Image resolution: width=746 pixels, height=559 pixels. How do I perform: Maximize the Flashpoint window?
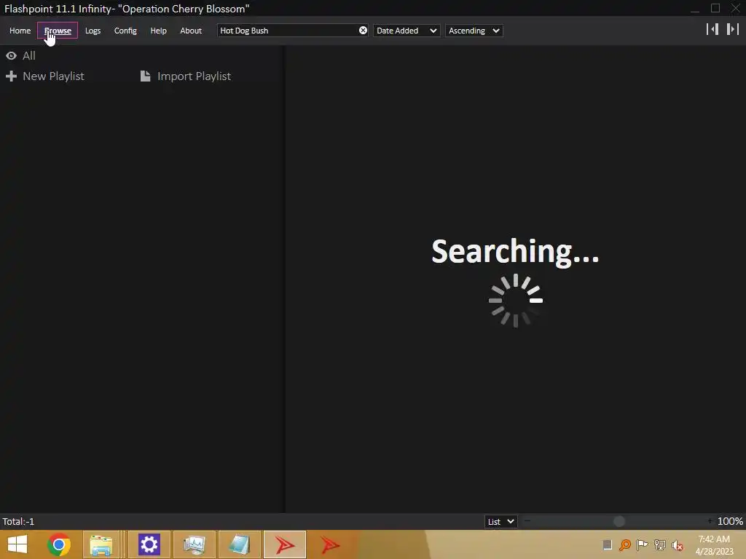[715, 9]
